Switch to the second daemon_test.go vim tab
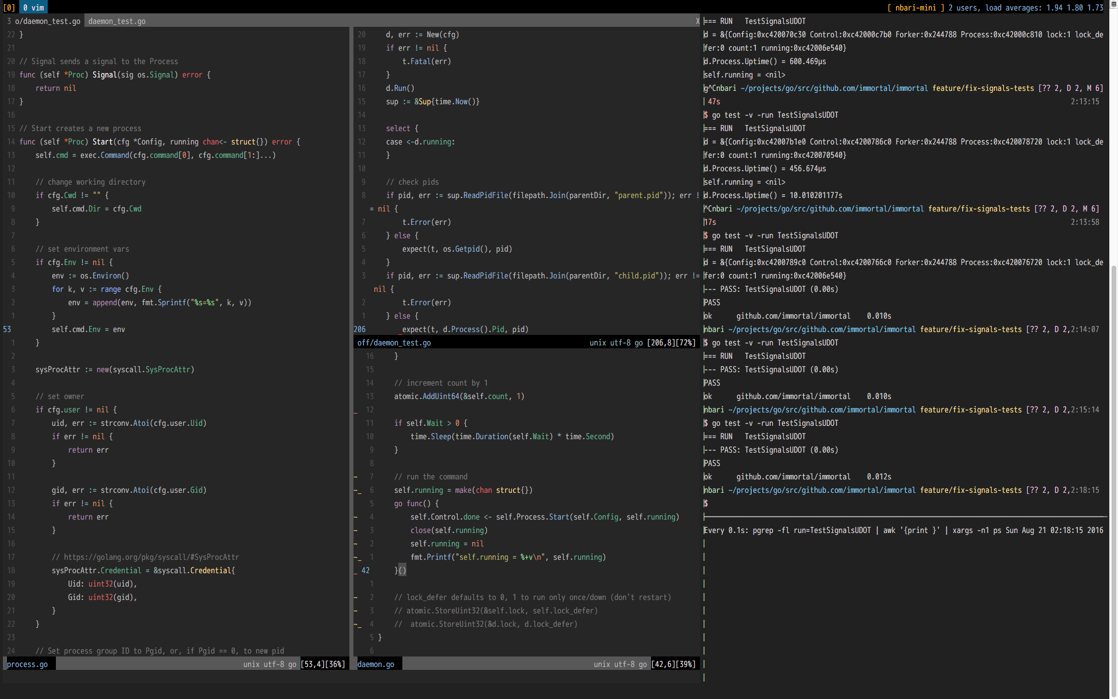 [x=117, y=21]
